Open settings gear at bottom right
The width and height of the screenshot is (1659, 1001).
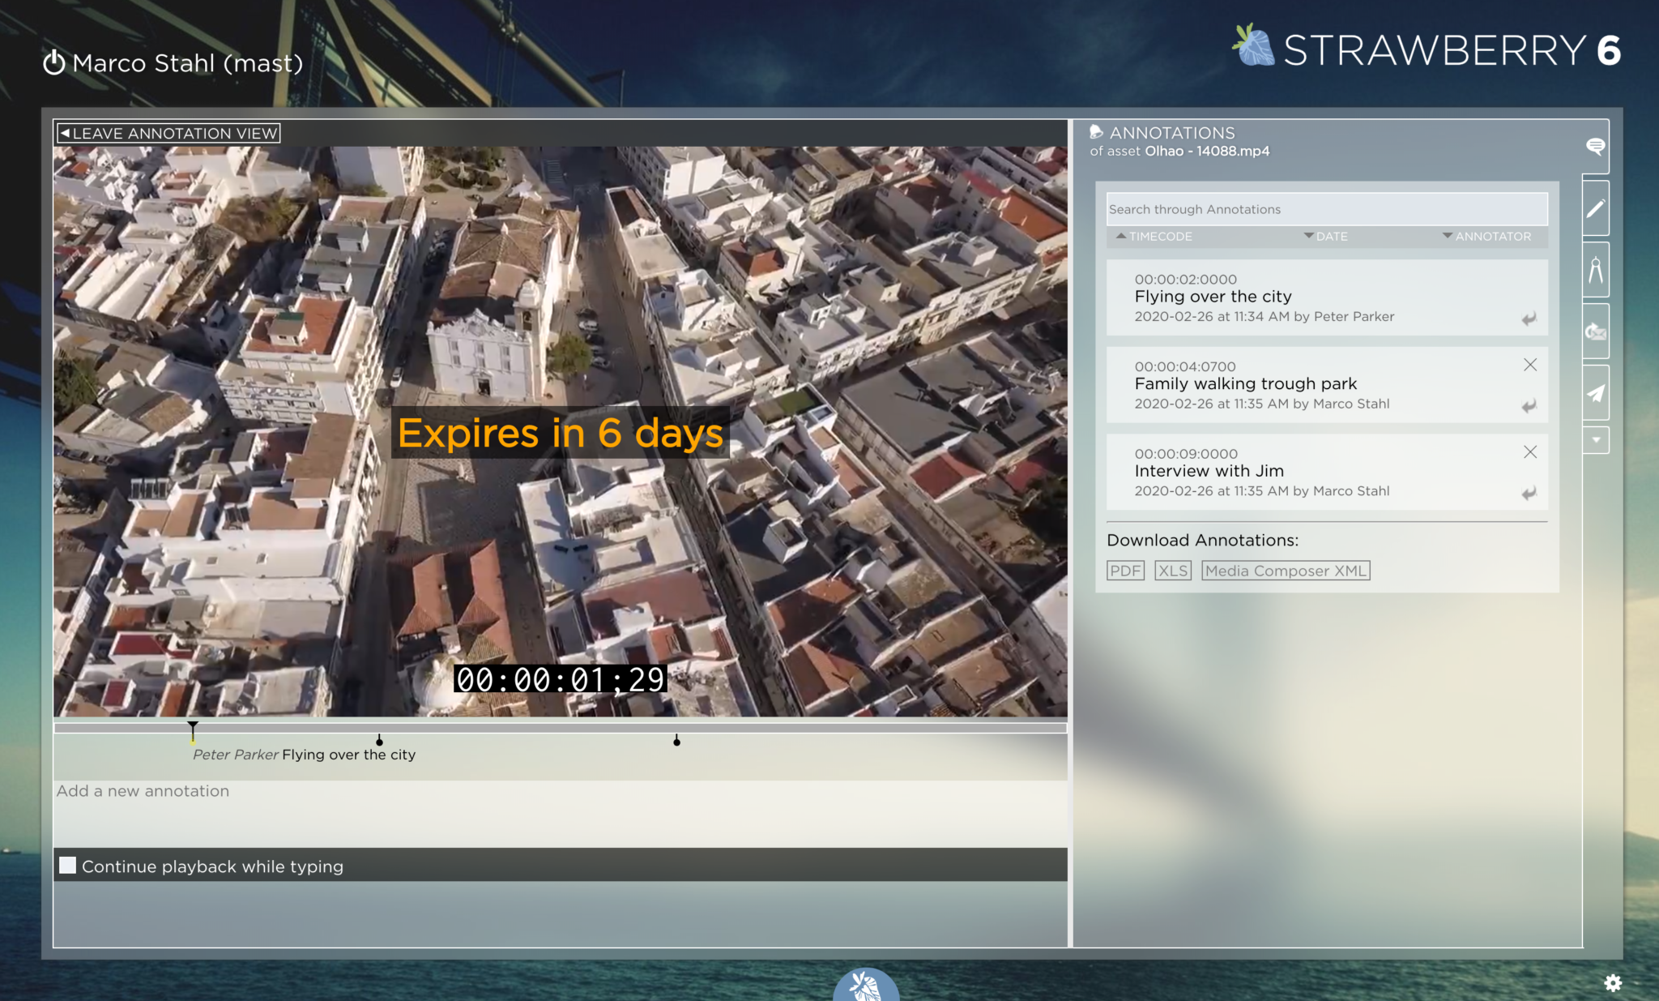[x=1613, y=982]
